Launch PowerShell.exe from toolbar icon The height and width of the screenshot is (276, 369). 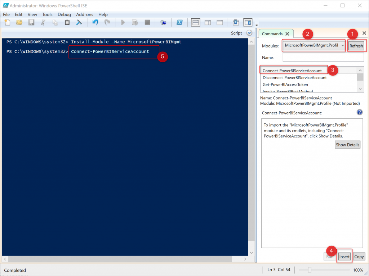pos(179,22)
